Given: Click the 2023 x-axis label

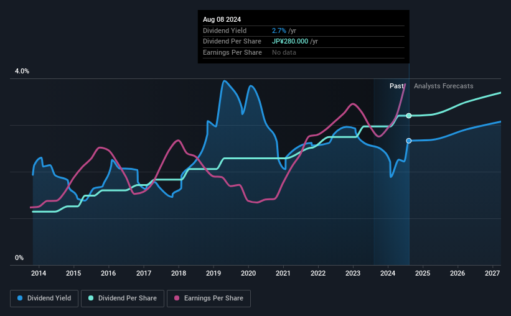Looking at the screenshot, I should pos(353,273).
